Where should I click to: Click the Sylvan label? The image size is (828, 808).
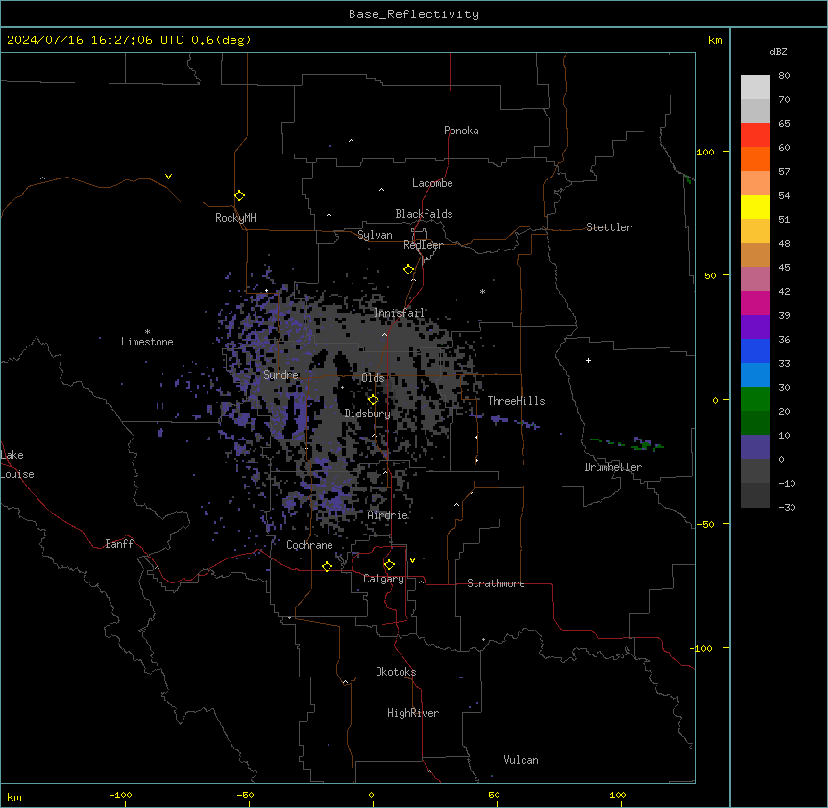(375, 235)
